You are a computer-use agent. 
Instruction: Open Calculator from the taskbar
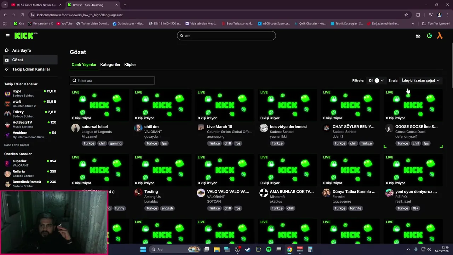tap(310, 249)
